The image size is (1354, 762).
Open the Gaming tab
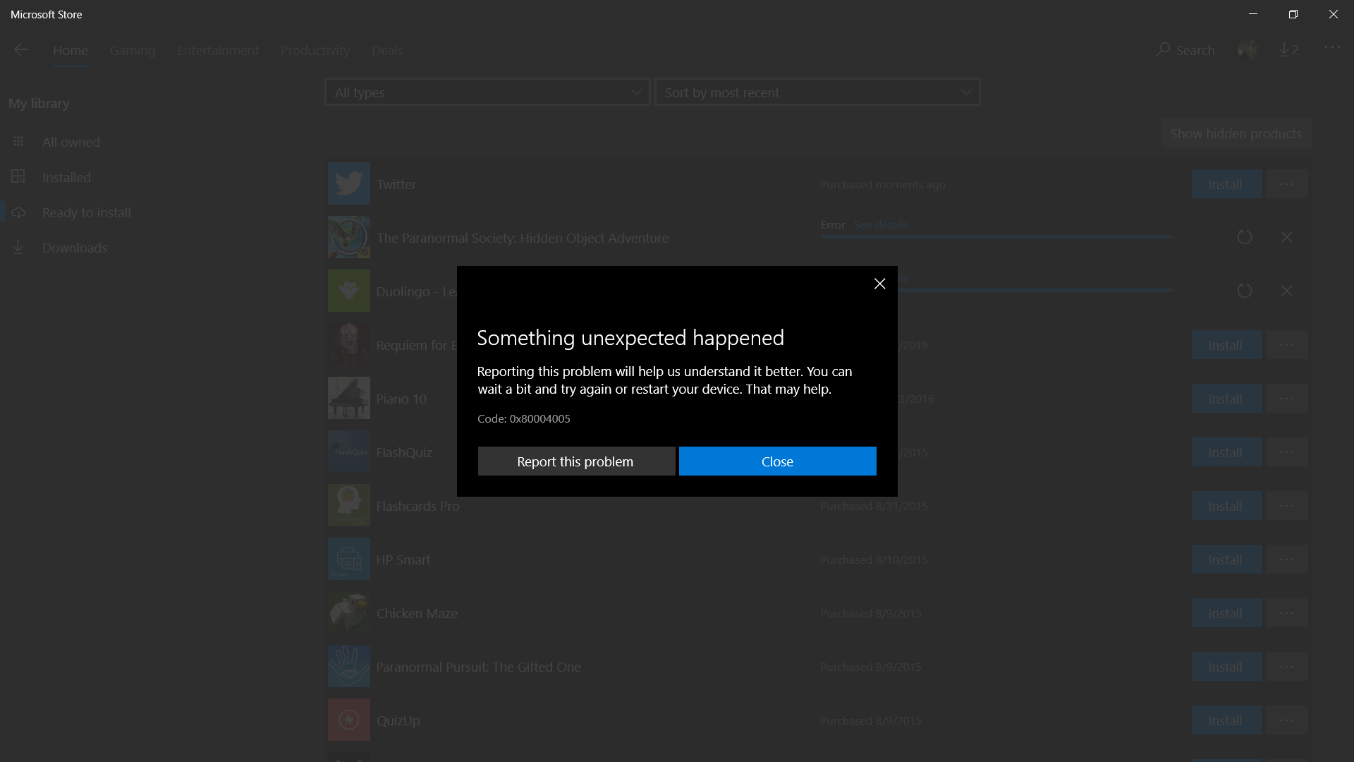[x=133, y=51]
